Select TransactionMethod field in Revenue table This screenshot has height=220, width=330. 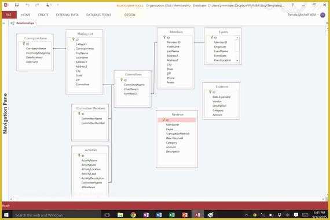(178, 134)
